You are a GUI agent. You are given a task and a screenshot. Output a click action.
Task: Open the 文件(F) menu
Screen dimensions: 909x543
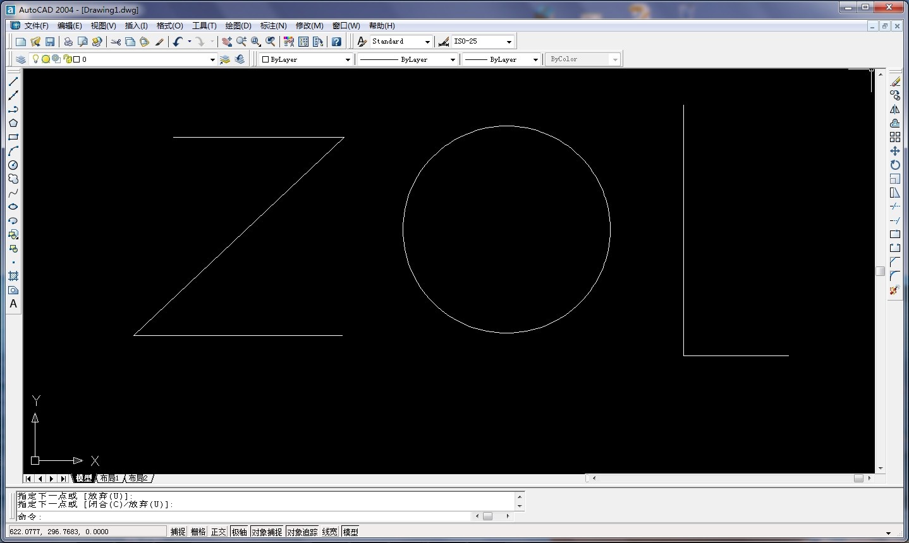[x=37, y=26]
